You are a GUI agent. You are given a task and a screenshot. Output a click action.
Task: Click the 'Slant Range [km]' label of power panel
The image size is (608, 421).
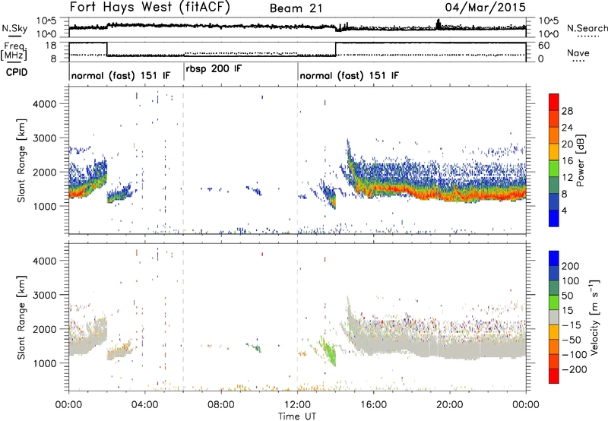[21, 160]
